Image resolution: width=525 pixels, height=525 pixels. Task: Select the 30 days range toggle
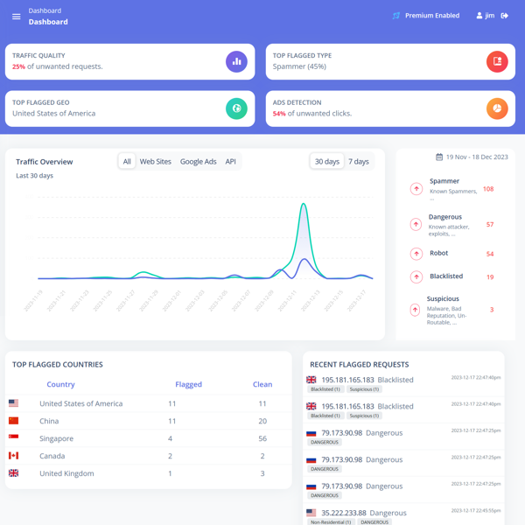point(327,162)
